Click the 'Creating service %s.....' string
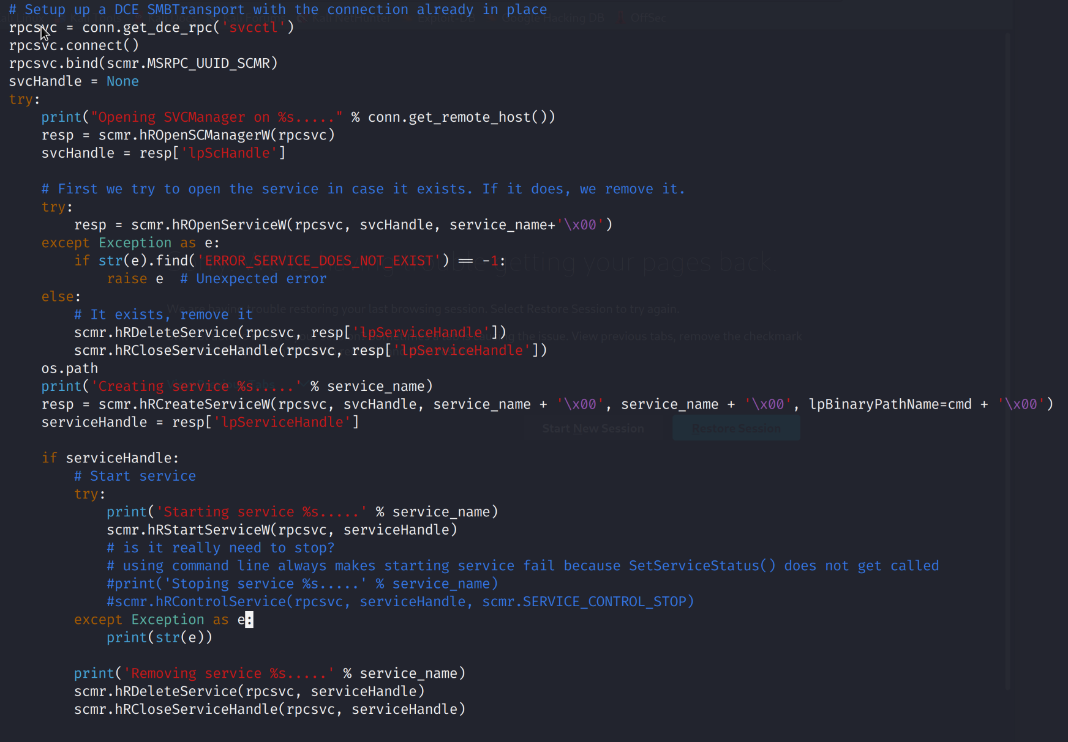This screenshot has width=1068, height=742. pyautogui.click(x=196, y=387)
